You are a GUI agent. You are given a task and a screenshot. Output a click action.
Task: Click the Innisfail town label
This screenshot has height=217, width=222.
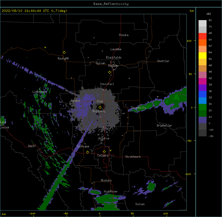(107, 84)
